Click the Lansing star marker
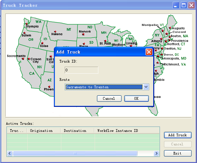This screenshot has height=163, width=197. [x=131, y=46]
